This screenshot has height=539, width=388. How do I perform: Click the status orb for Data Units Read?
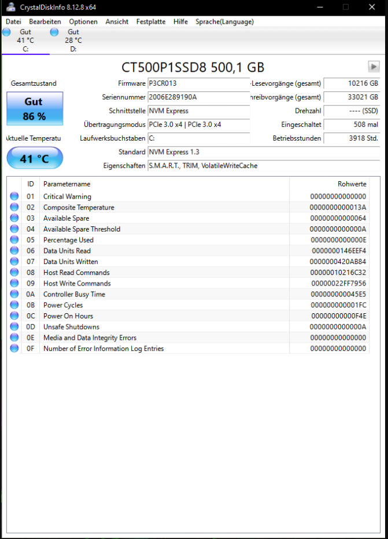(14, 251)
